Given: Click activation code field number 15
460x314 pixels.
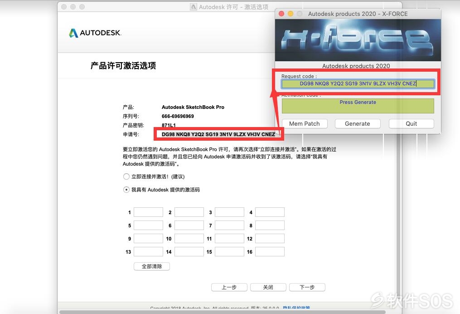Looking at the screenshot, I should [x=229, y=252].
